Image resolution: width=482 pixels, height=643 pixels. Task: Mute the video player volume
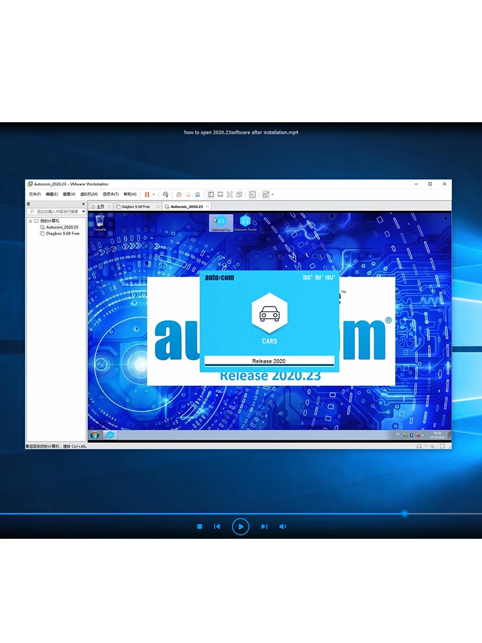pyautogui.click(x=283, y=527)
